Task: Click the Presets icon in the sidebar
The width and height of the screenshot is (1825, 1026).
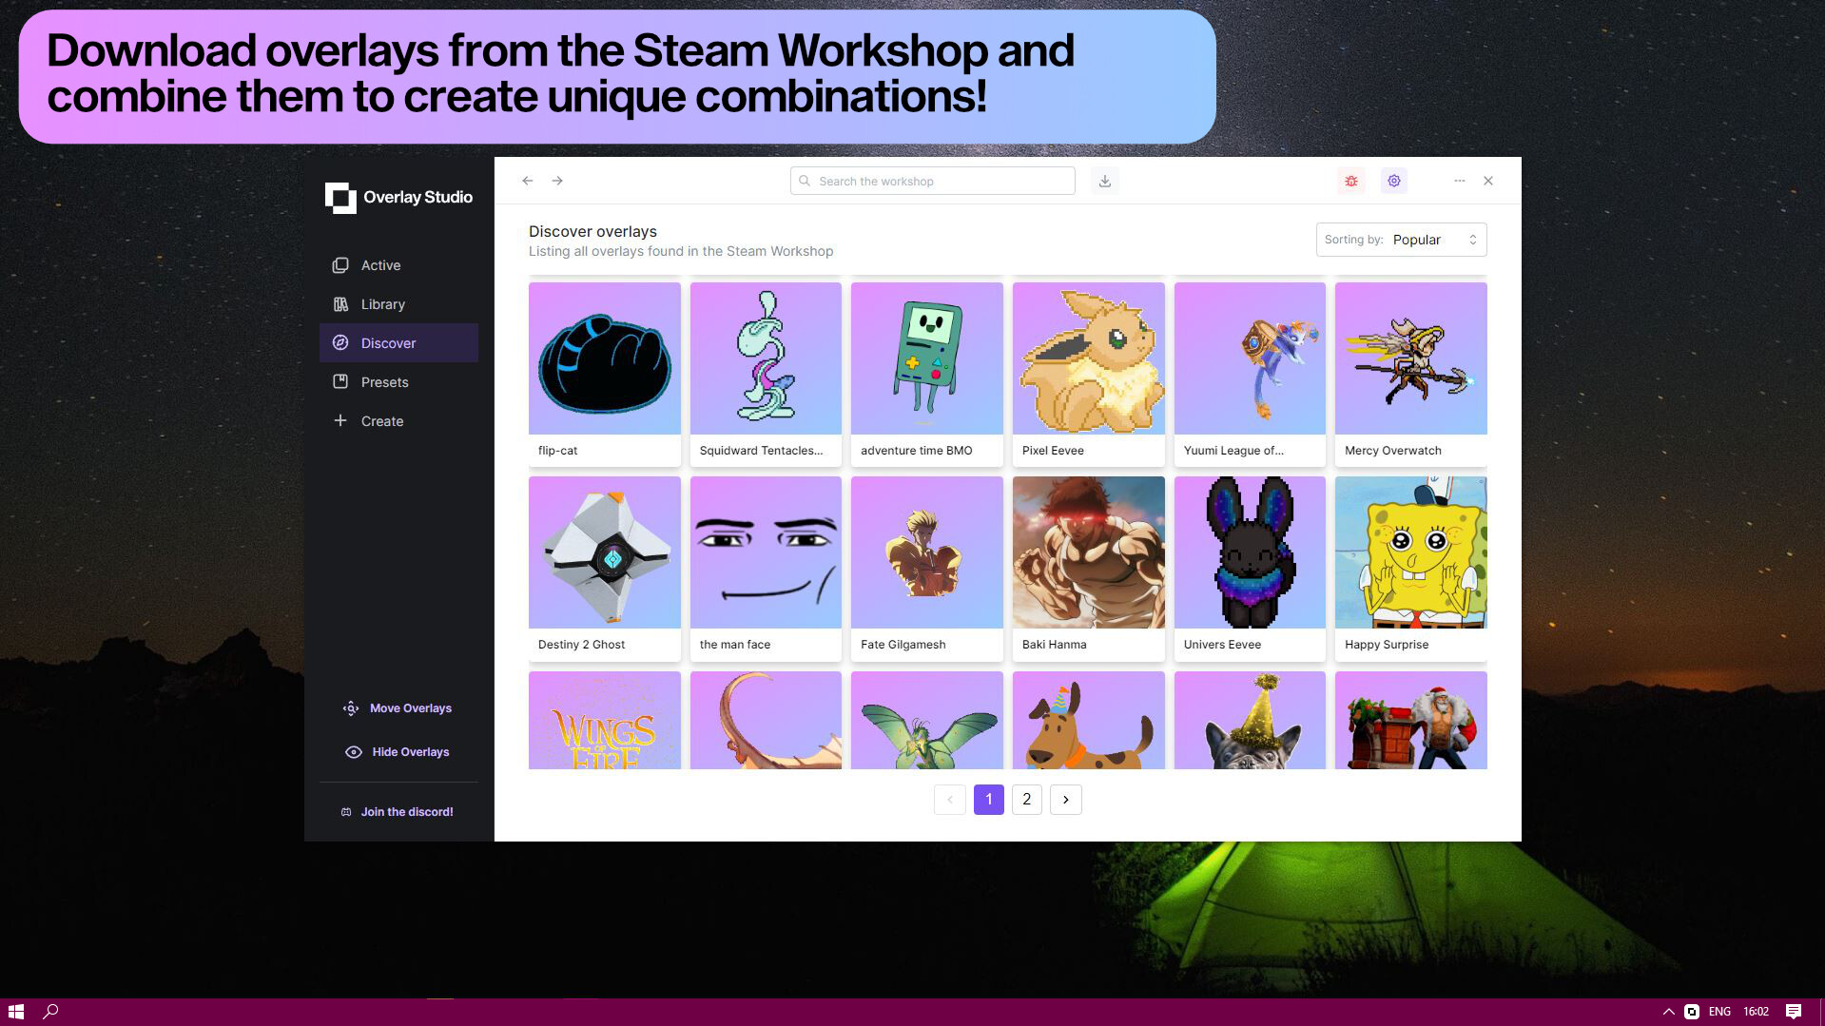Action: coord(340,381)
